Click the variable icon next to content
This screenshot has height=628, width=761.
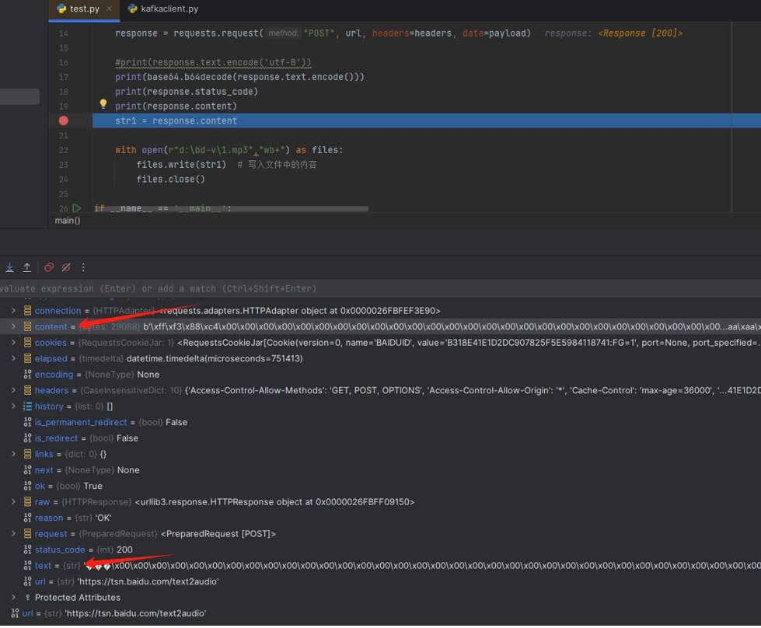point(26,326)
